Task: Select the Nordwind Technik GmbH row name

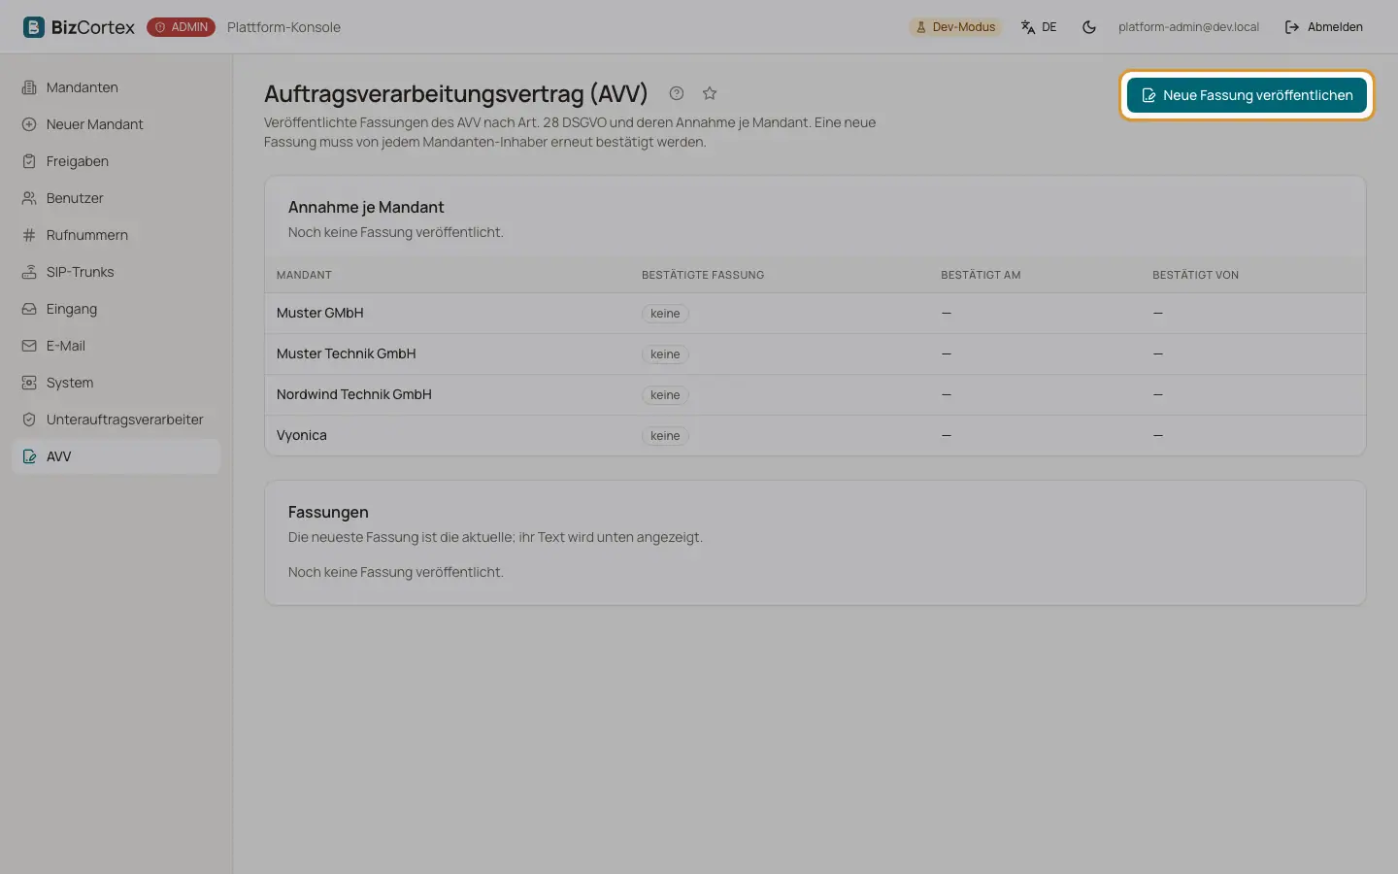Action: (353, 394)
